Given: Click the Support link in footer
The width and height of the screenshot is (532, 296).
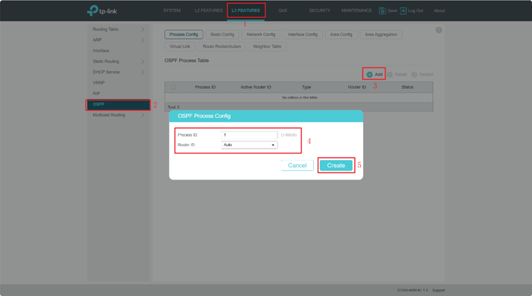Looking at the screenshot, I should [x=438, y=291].
